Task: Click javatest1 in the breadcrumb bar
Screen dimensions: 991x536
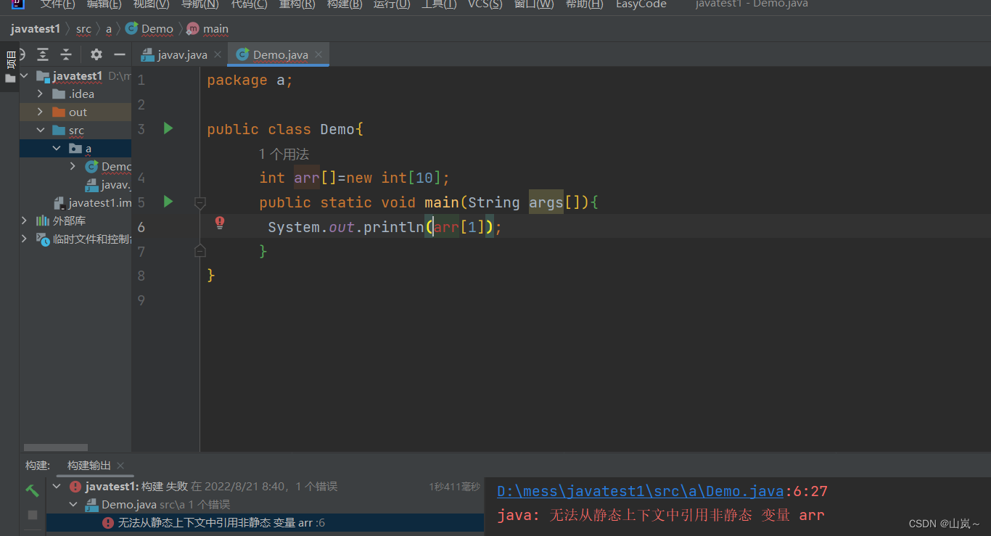Action: pyautogui.click(x=35, y=29)
